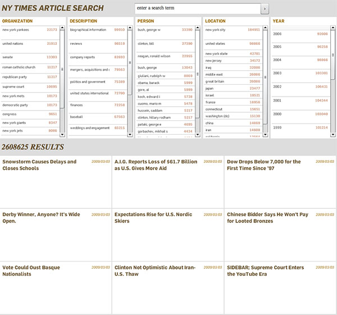Select year 2002 in Year list

coord(277,86)
